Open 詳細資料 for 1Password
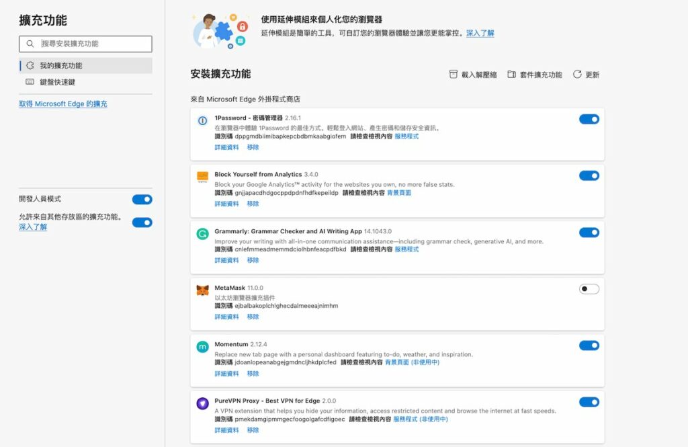688x447 pixels. (227, 147)
